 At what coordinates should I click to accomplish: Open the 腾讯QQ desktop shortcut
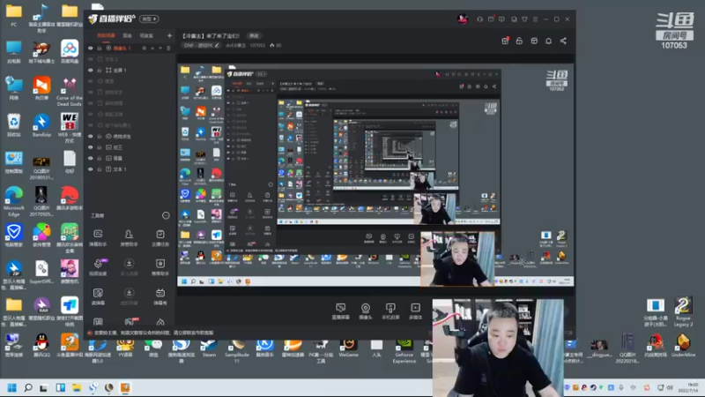(41, 346)
